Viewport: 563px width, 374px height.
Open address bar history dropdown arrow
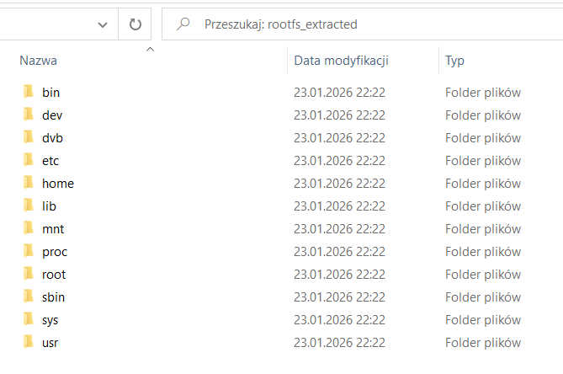(103, 24)
